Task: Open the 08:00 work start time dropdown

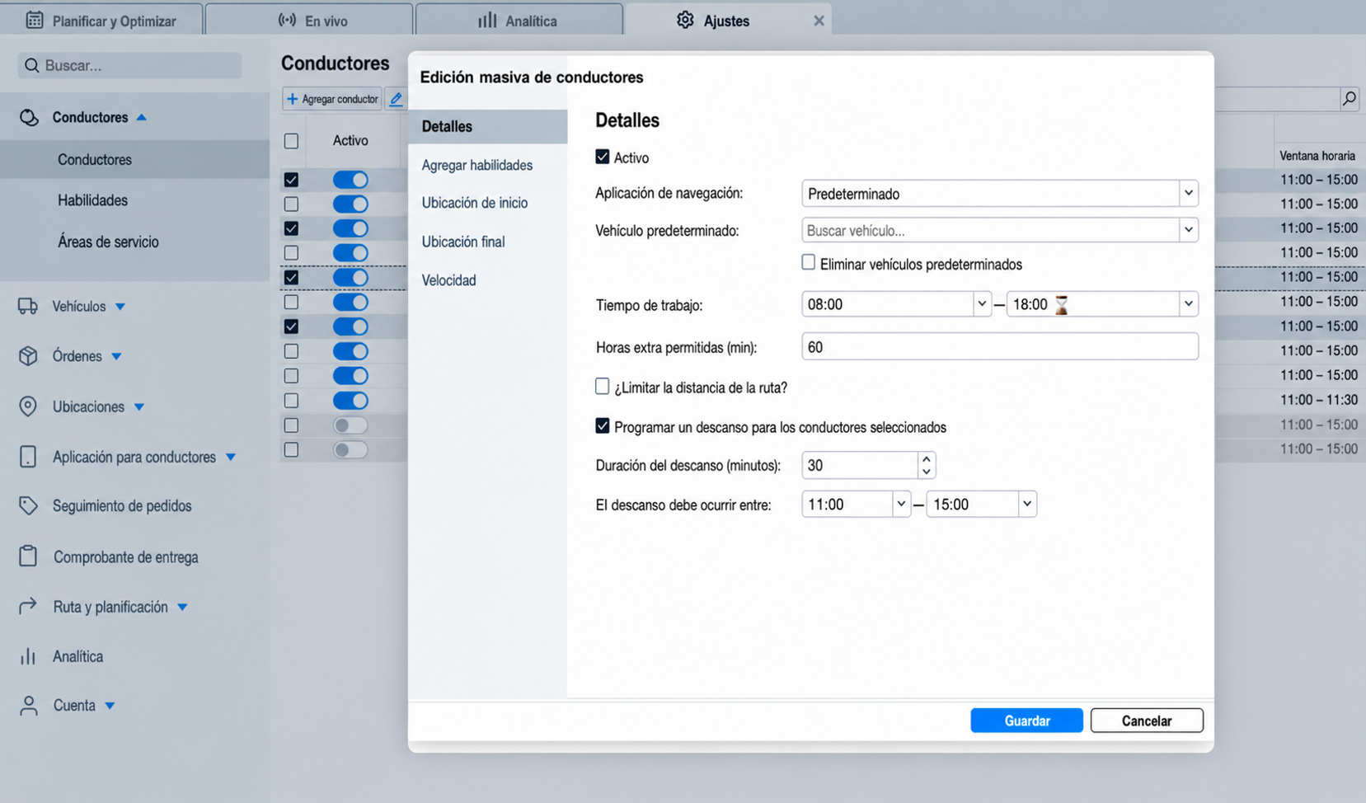Action: 981,304
